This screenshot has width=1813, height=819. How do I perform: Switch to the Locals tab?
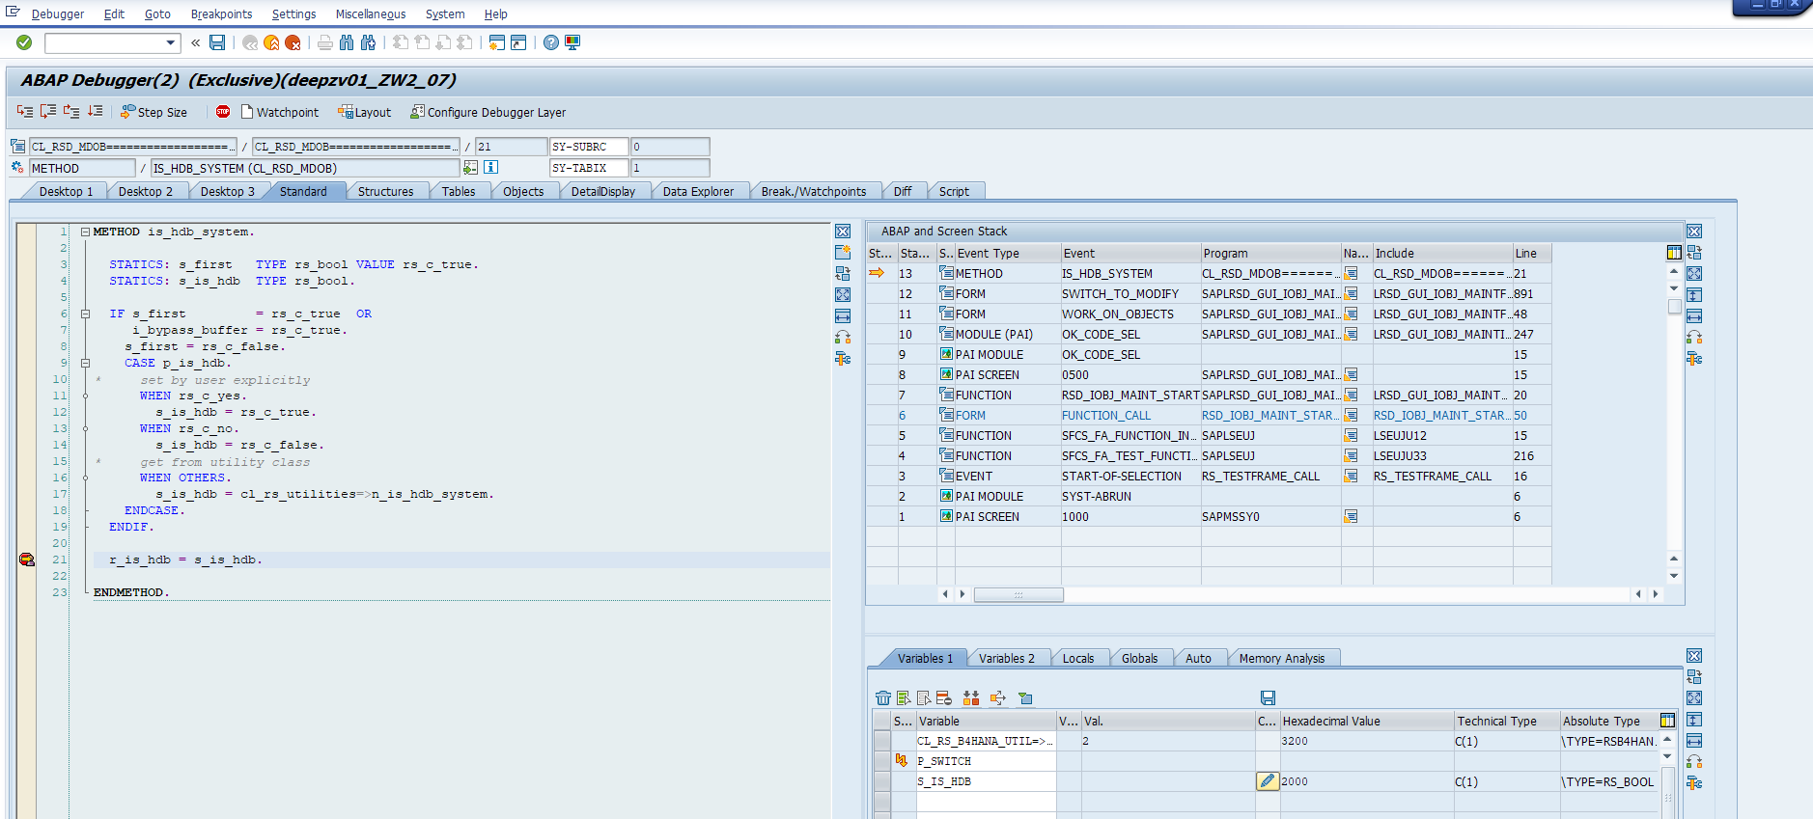pos(1077,658)
